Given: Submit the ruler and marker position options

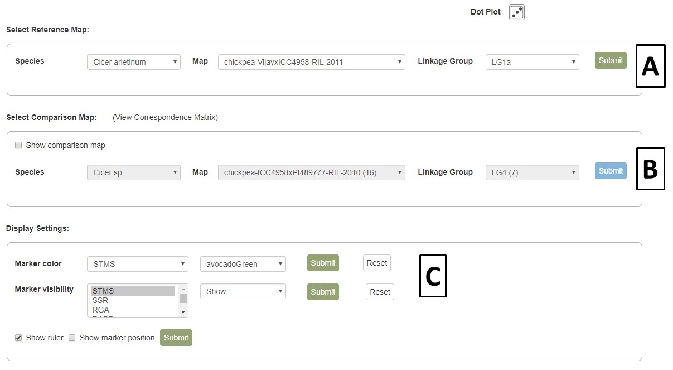Looking at the screenshot, I should [176, 338].
